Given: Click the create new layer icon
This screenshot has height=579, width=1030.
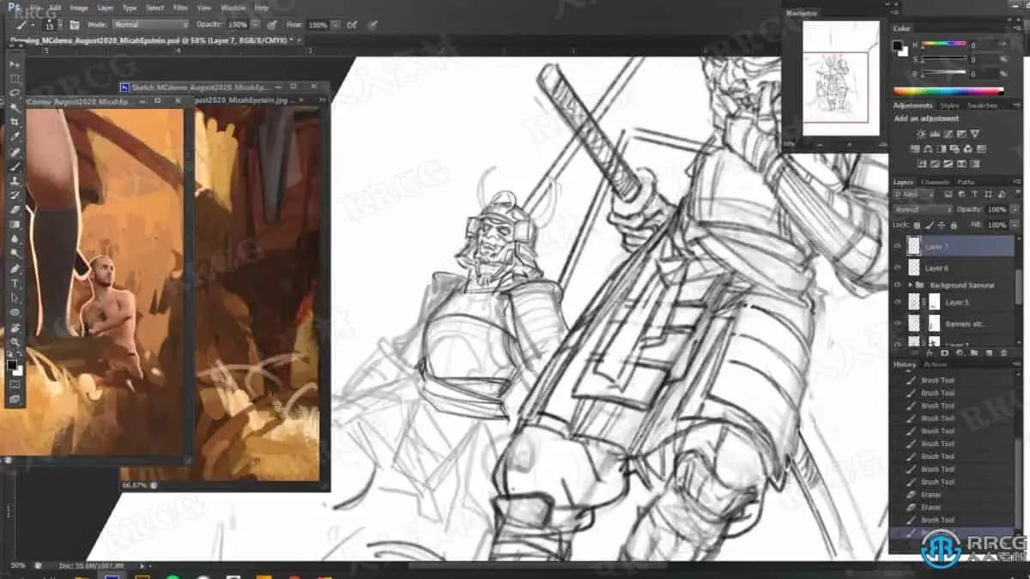Looking at the screenshot, I should [989, 353].
